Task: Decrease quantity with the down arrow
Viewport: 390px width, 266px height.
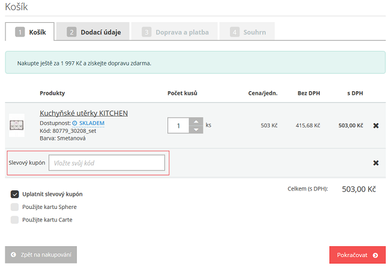Action: tap(196, 130)
